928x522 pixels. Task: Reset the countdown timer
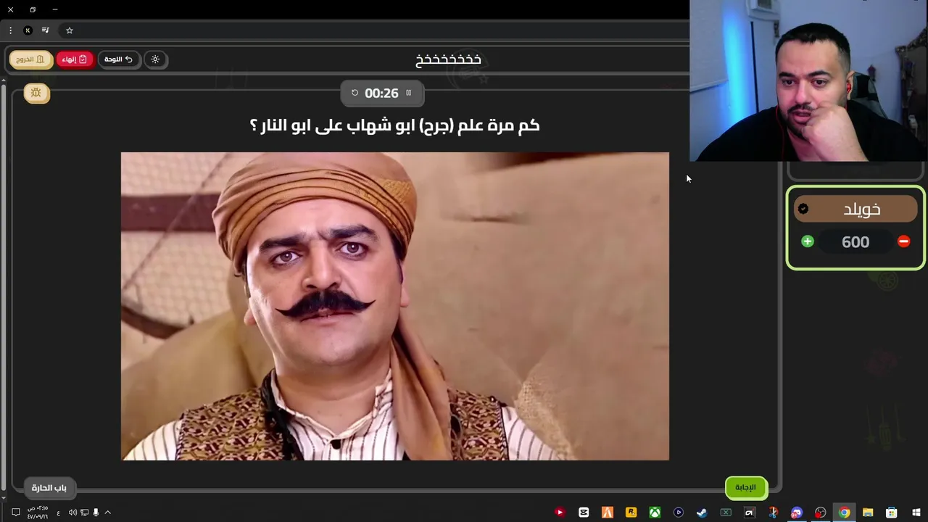click(355, 93)
